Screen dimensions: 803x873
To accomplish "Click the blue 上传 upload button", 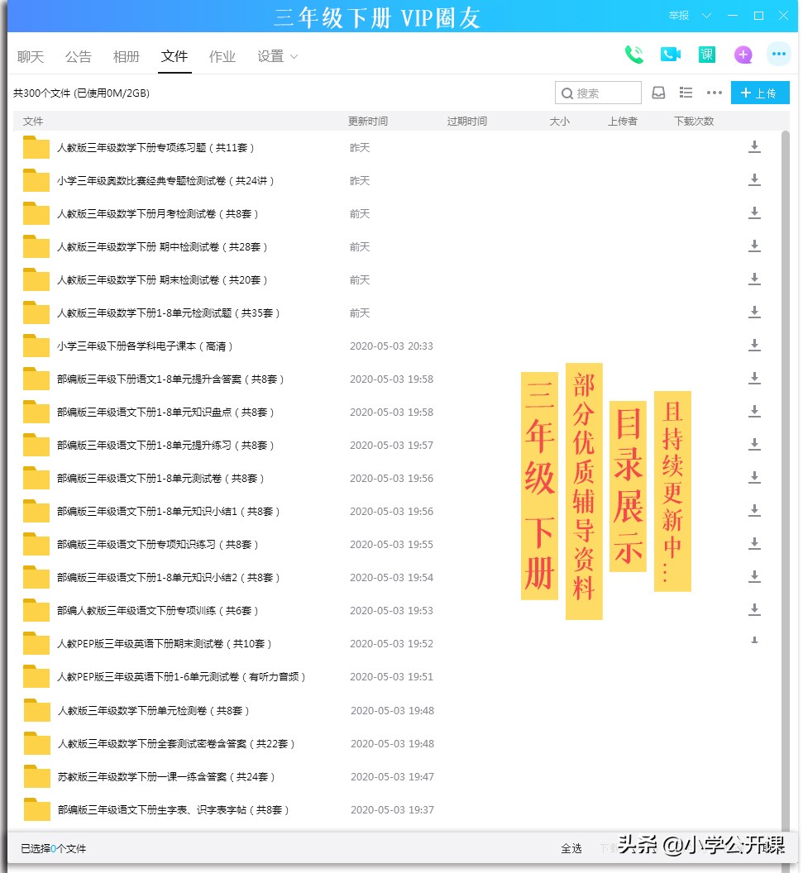I will pyautogui.click(x=760, y=93).
